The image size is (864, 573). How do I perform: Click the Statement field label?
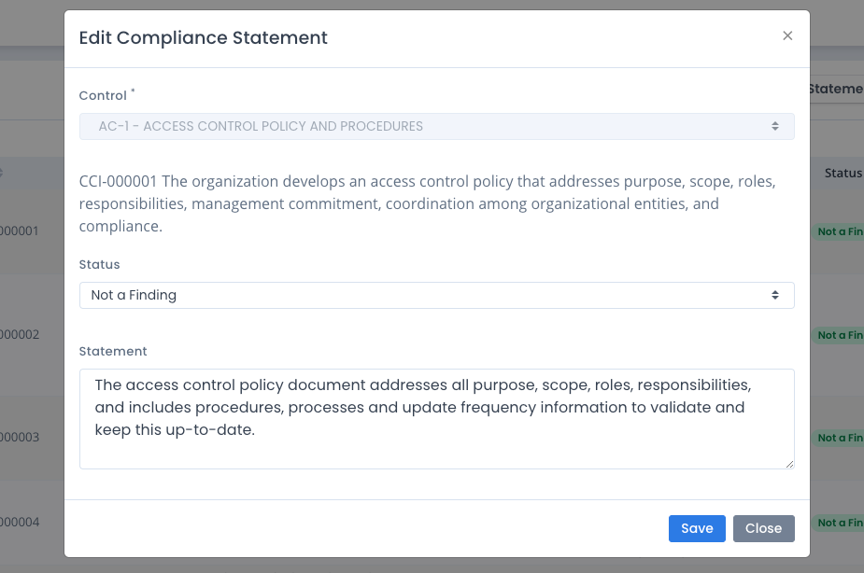113,351
